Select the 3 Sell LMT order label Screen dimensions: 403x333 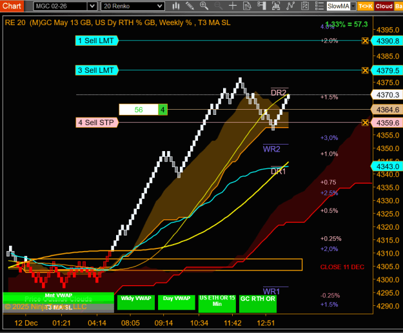click(97, 70)
